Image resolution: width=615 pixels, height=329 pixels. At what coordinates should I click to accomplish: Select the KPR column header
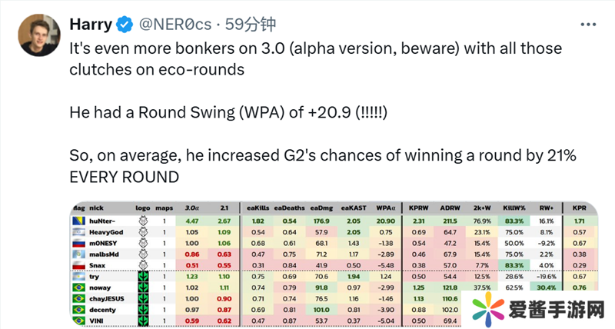[x=580, y=207]
